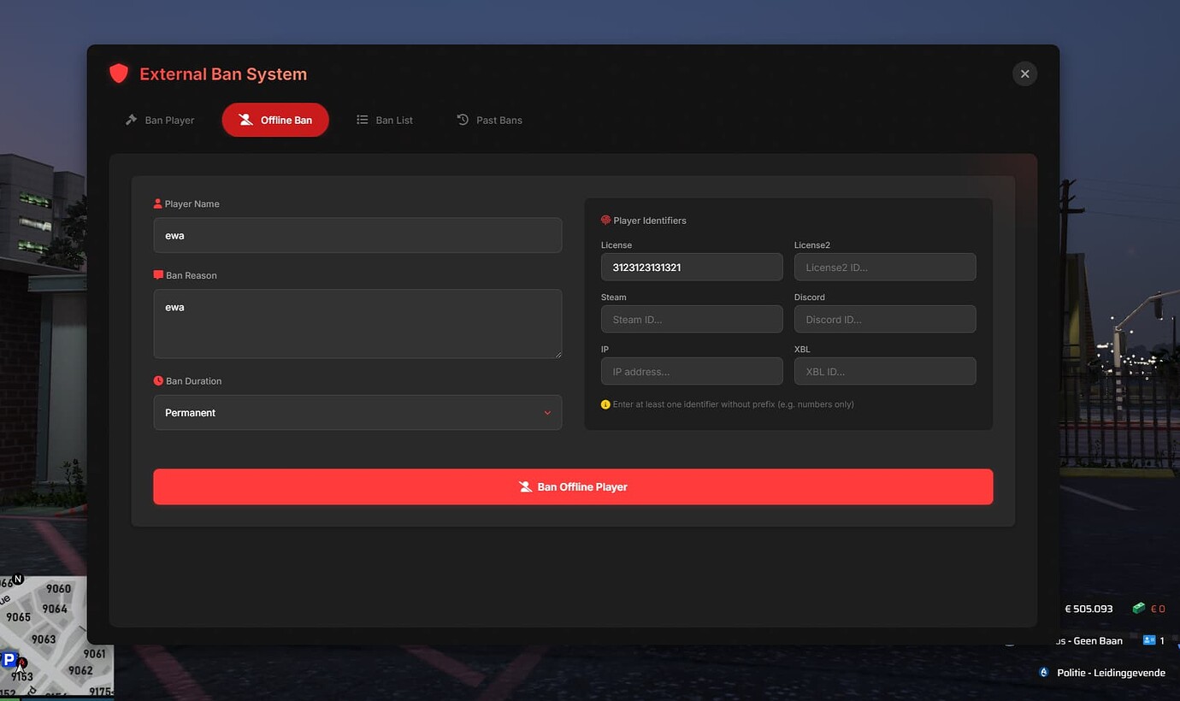Screen dimensions: 1180x701
Task: Click the License2 ID input field
Action: [x=884, y=267]
